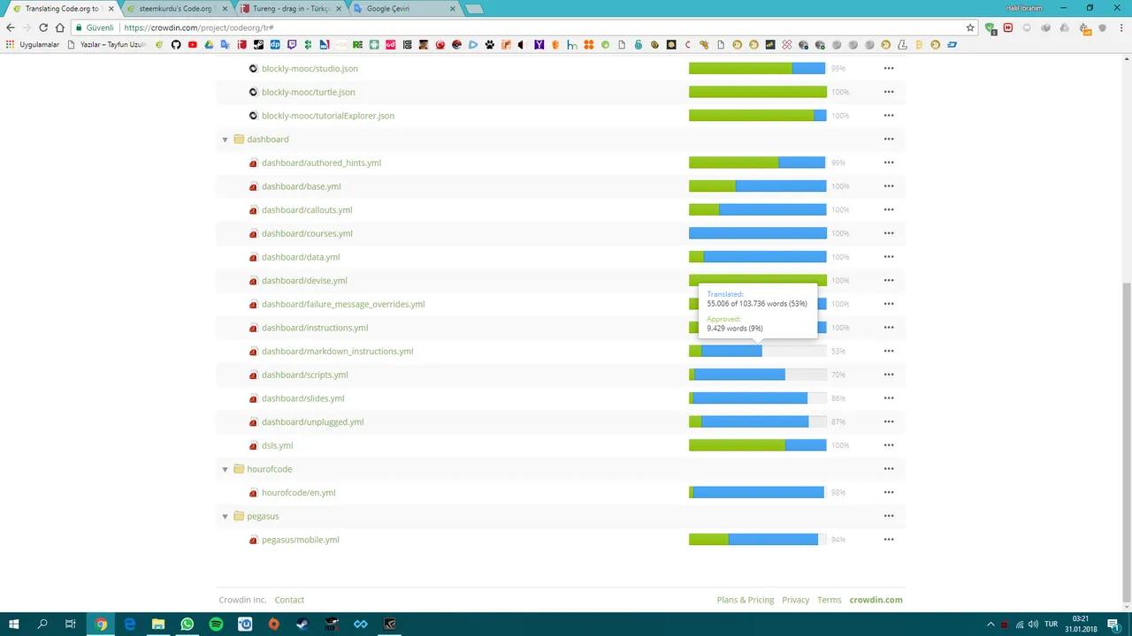Show hidden system tray icons arrow

click(990, 625)
